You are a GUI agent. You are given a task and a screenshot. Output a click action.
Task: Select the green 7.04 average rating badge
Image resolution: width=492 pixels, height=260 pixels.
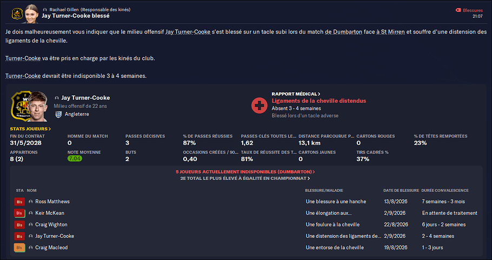pos(75,159)
